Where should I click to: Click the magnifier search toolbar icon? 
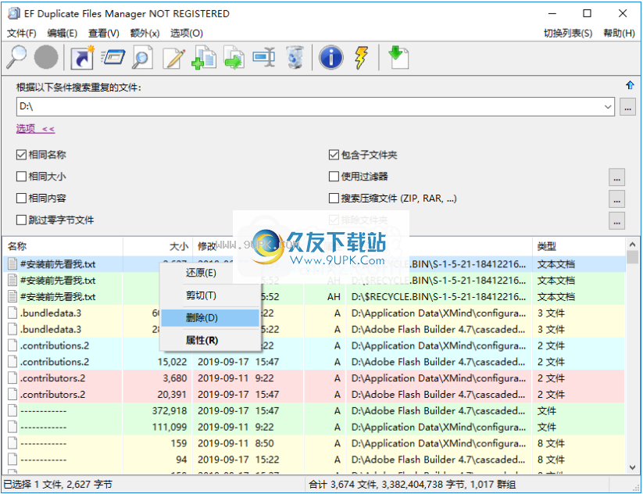click(16, 57)
